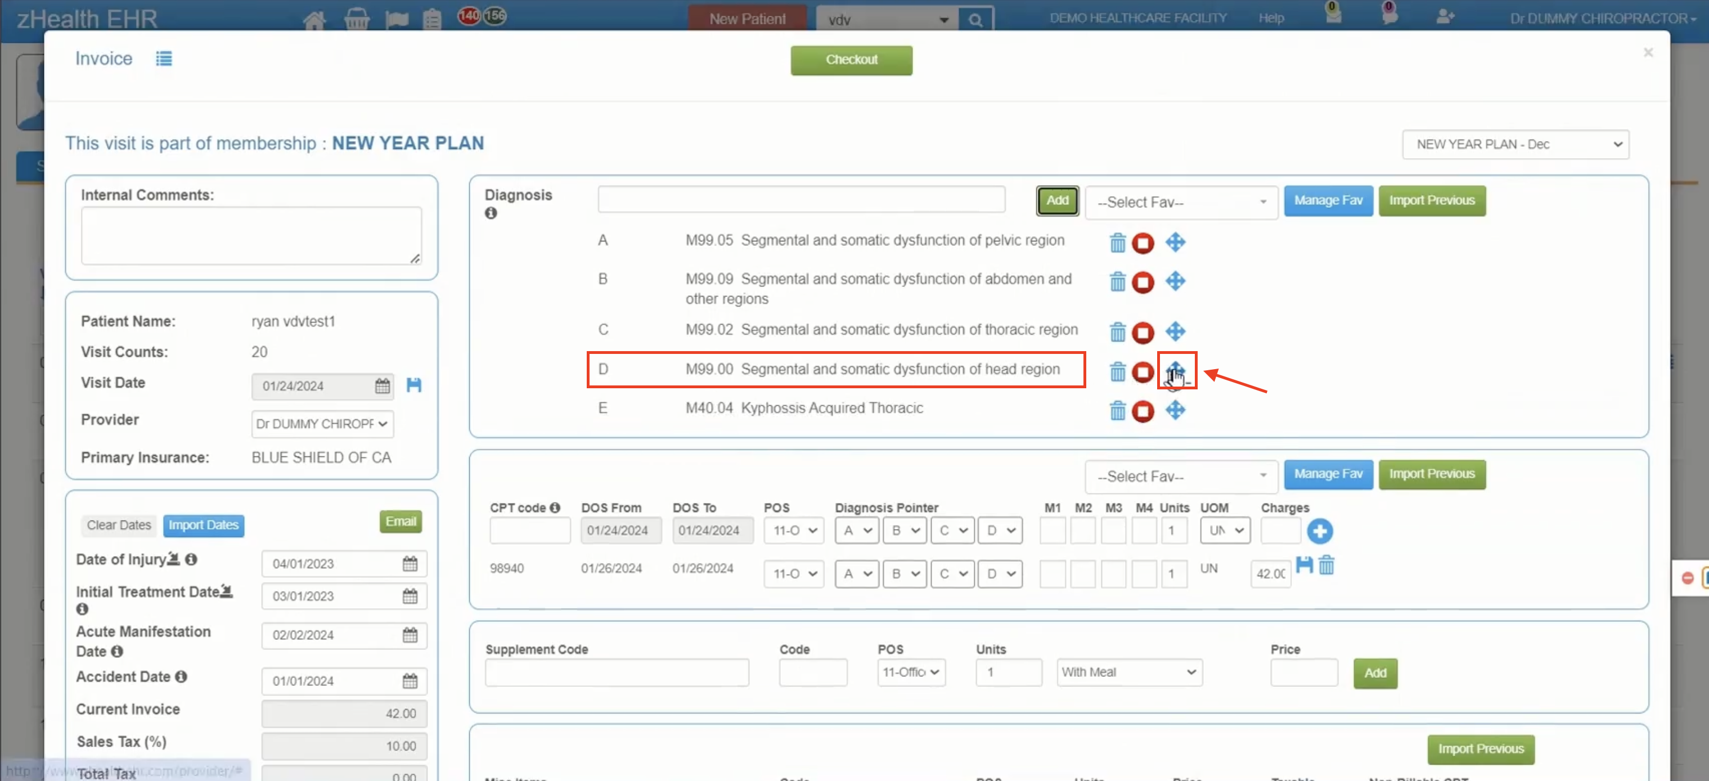Click red stop icon for diagnosis D
This screenshot has width=1709, height=781.
[1143, 371]
